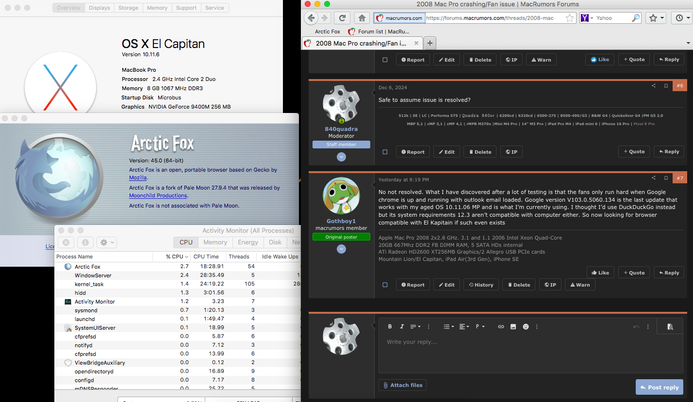This screenshot has width=693, height=402.
Task: Bookmark this page with the URL bar star
Action: click(570, 18)
